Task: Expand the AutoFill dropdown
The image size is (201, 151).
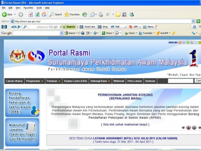Action: point(169,33)
